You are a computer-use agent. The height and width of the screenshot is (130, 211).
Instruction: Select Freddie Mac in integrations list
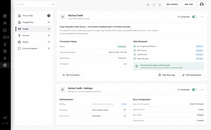(34, 22)
